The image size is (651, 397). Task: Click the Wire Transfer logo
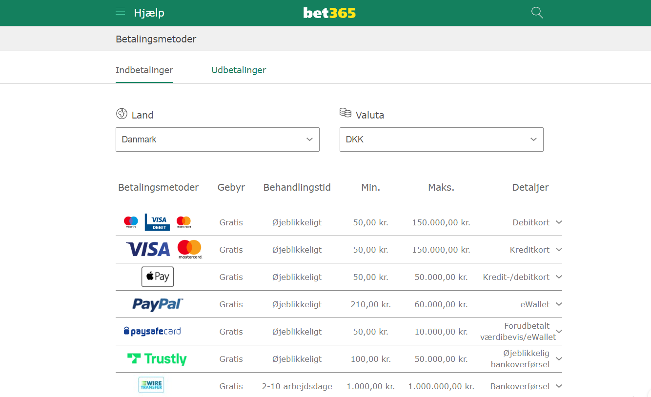tap(151, 385)
